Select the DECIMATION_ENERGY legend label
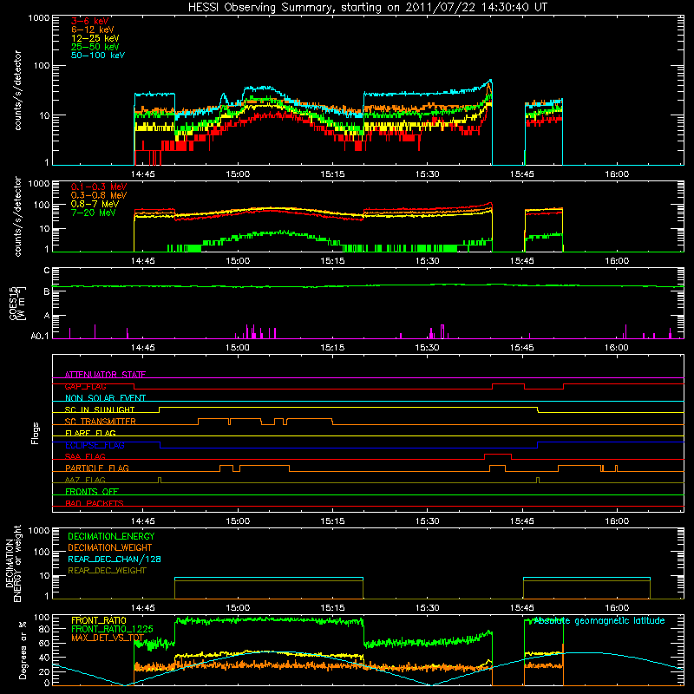 coord(111,536)
